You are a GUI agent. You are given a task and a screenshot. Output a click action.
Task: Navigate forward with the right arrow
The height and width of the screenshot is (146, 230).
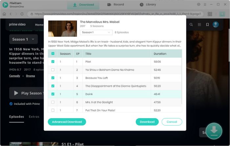pyautogui.click(x=16, y=14)
